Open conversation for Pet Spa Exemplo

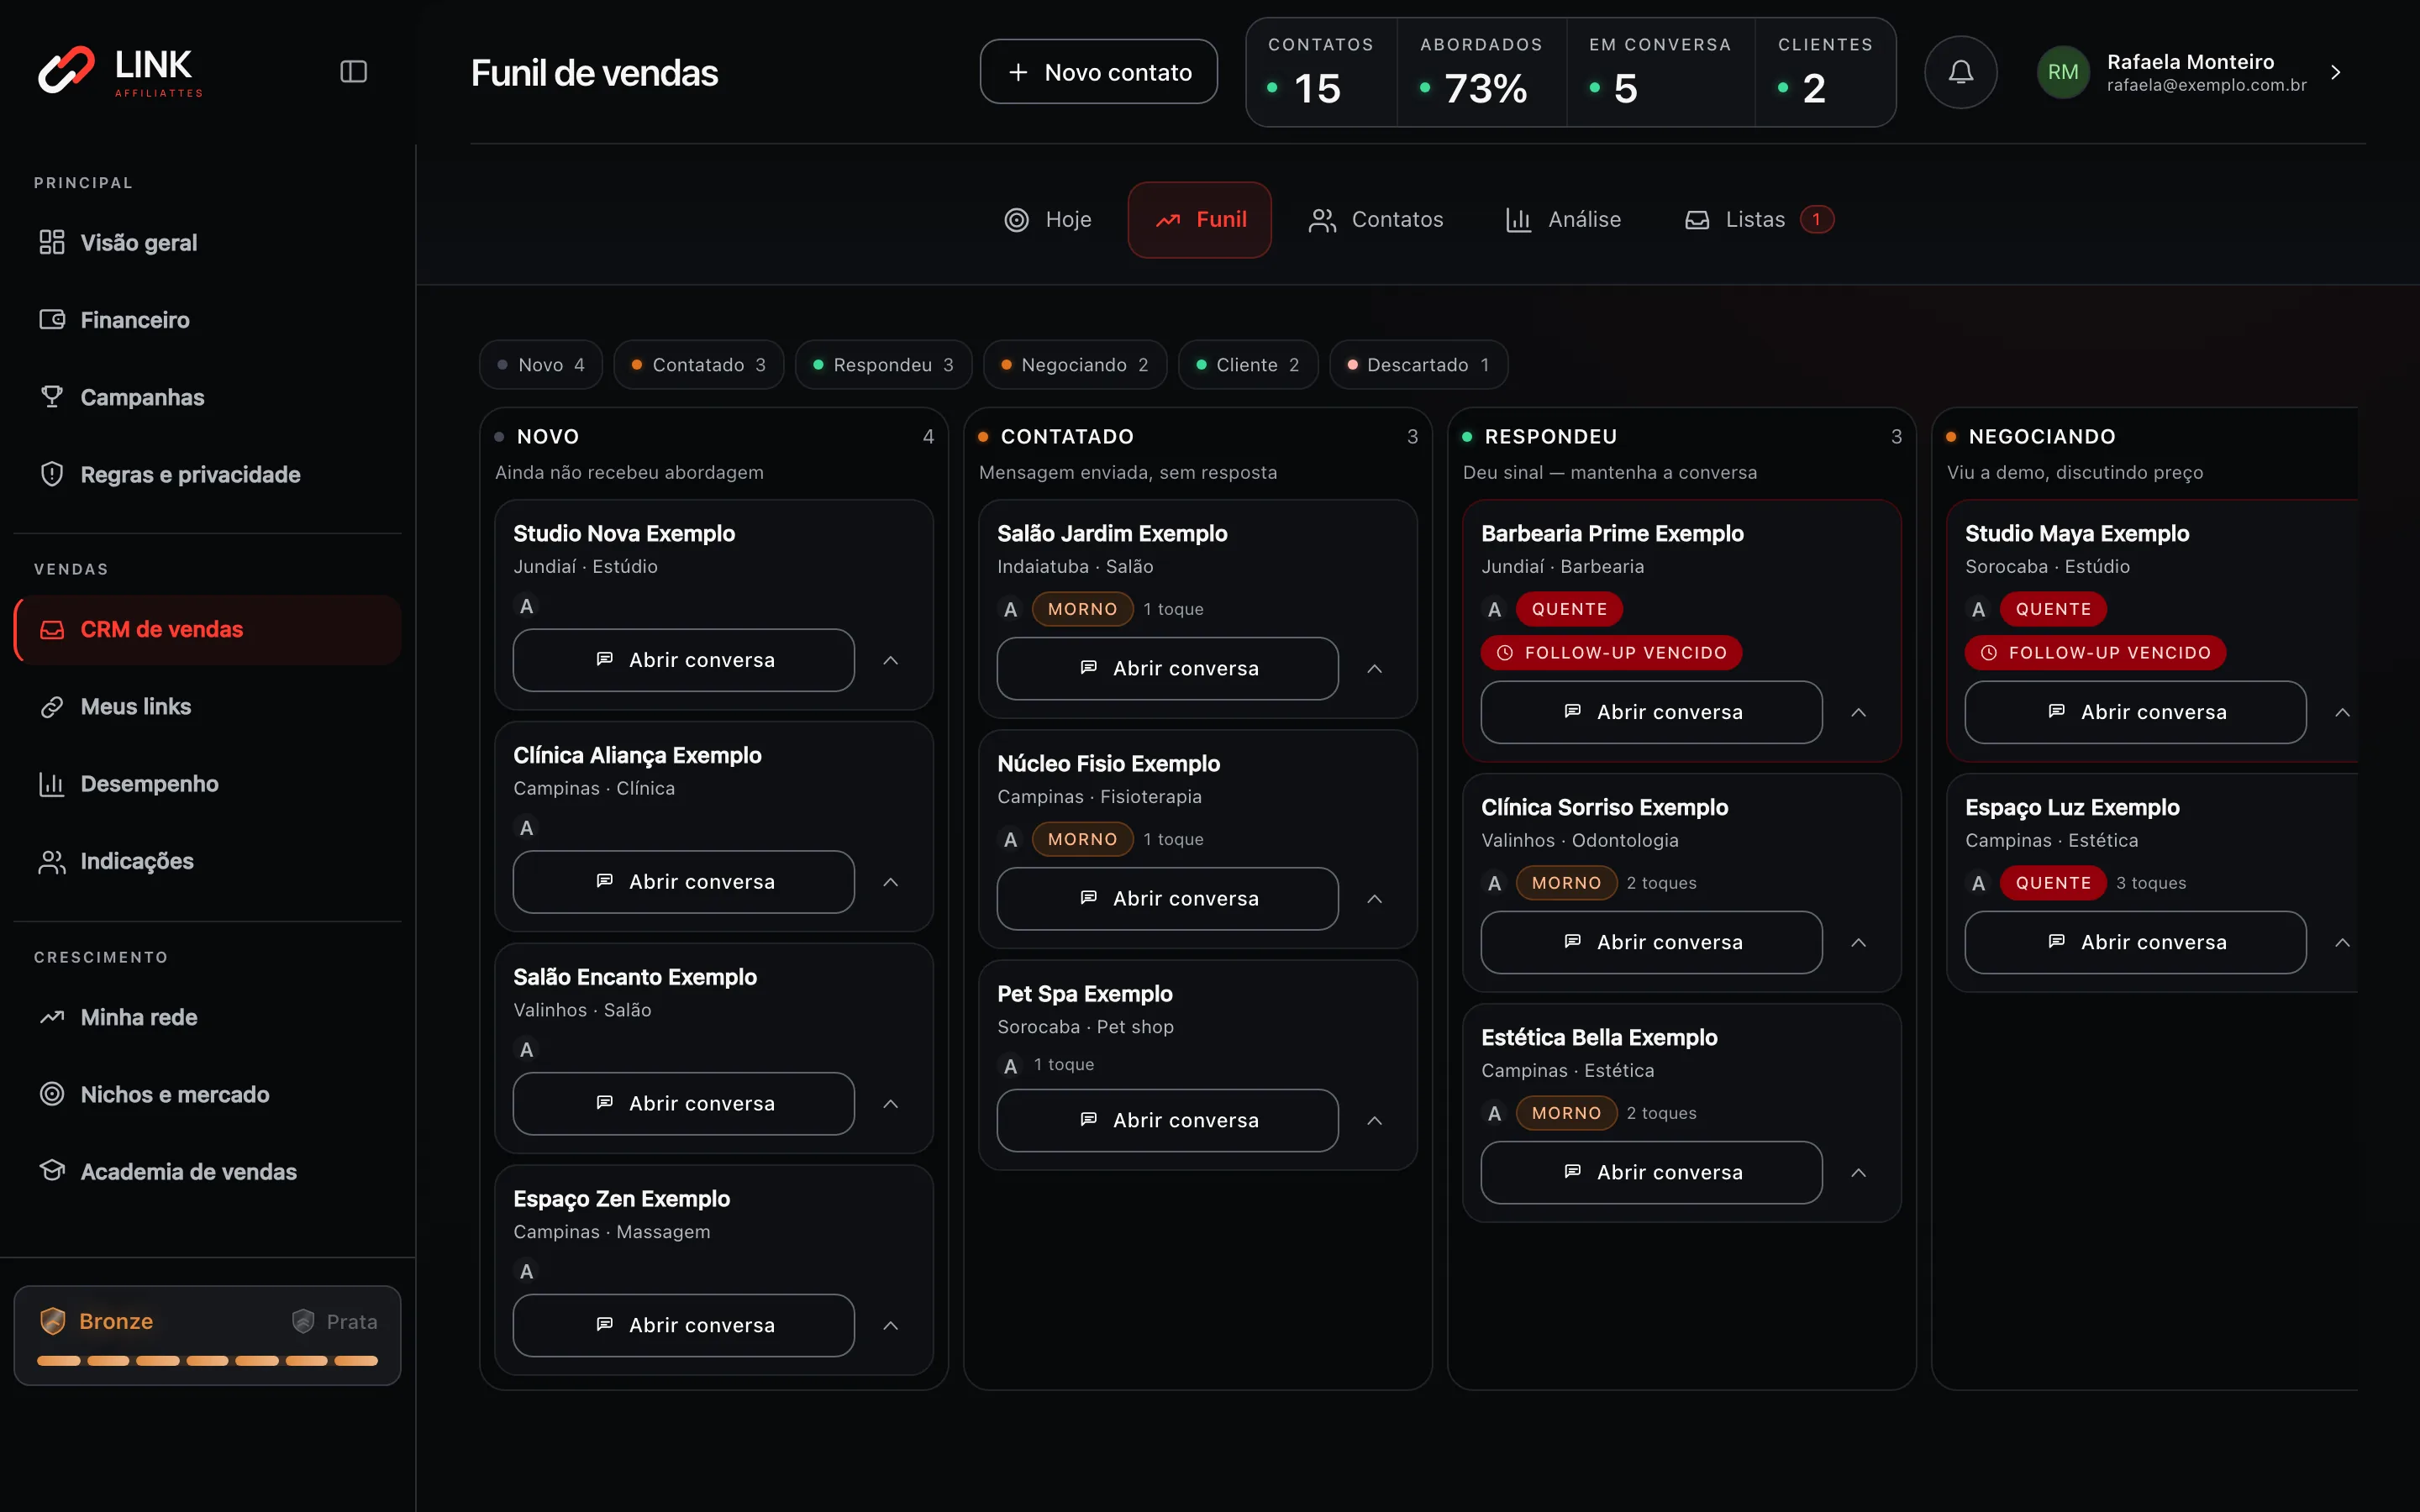(1167, 1120)
